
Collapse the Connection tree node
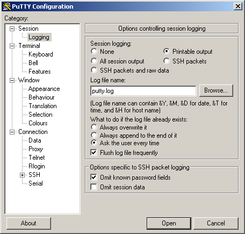click(x=12, y=132)
